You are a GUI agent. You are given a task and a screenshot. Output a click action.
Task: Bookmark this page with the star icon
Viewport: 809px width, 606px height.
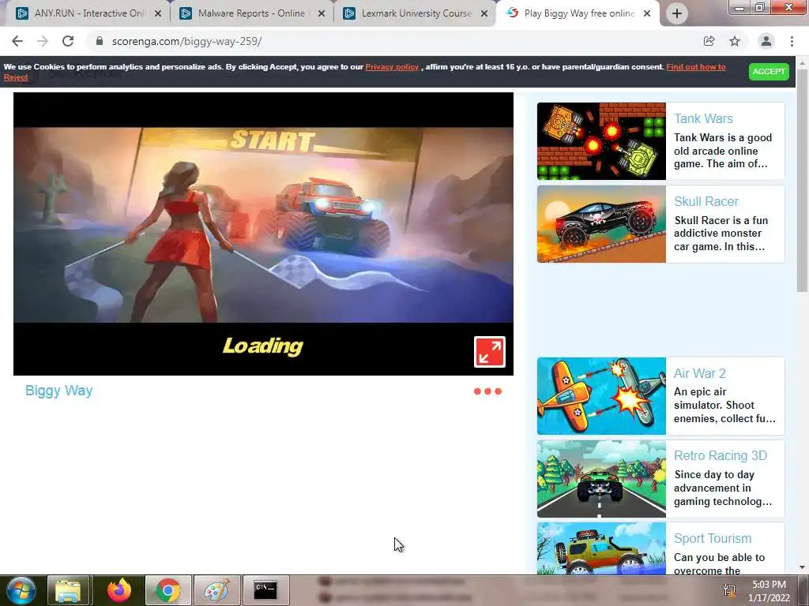tap(735, 41)
